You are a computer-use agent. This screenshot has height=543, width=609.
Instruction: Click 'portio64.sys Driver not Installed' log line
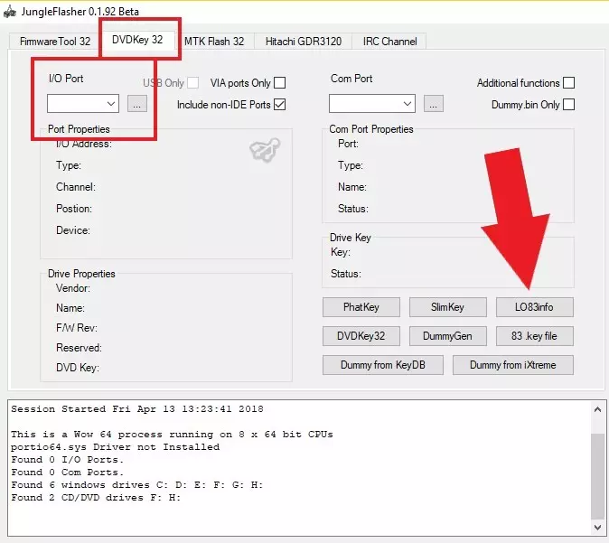[116, 447]
